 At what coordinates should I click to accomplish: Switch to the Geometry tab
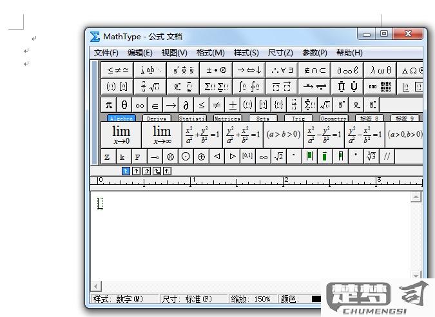point(334,118)
